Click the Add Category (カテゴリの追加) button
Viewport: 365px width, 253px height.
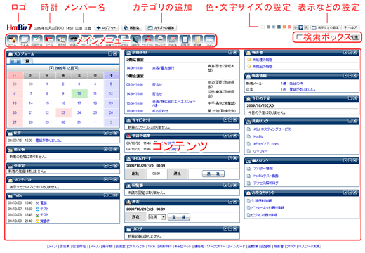point(161,27)
